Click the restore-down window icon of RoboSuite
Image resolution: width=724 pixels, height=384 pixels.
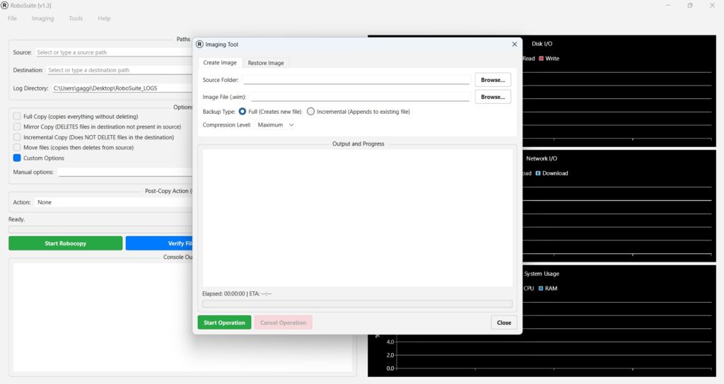689,6
